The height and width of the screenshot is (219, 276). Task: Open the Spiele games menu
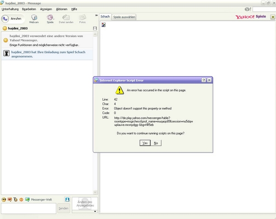50,19
